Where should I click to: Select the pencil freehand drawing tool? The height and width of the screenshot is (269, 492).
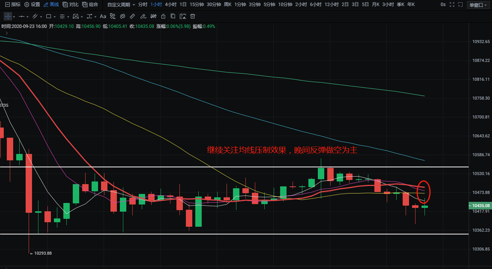pyautogui.click(x=143, y=17)
